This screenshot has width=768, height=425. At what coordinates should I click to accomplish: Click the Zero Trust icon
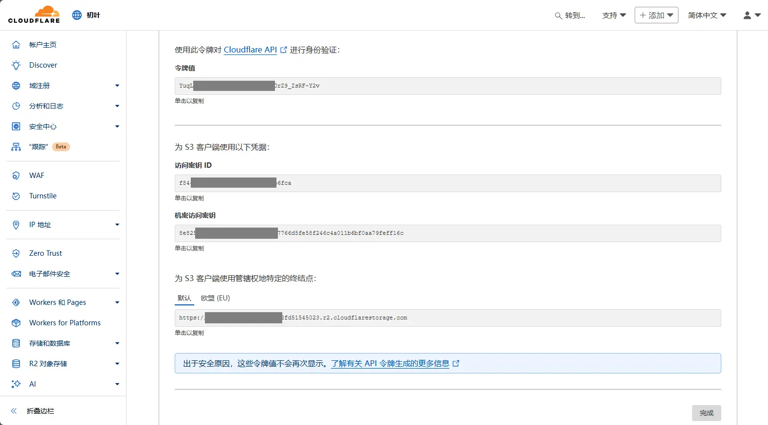click(x=16, y=253)
